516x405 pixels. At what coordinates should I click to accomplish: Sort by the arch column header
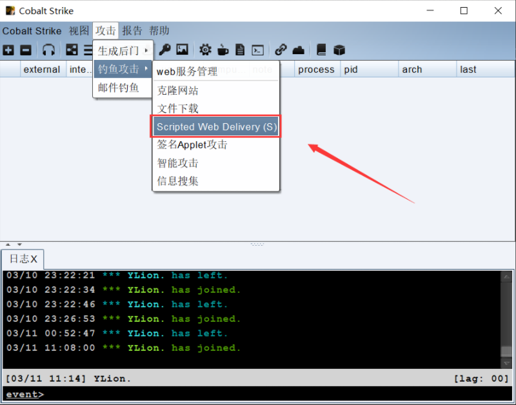428,70
